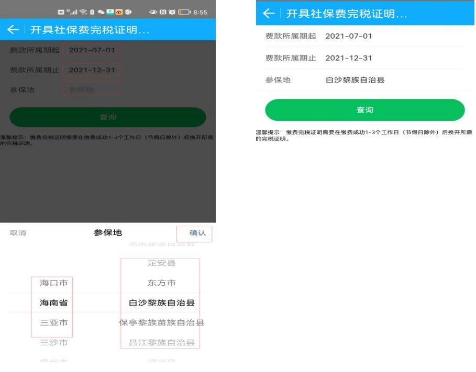The image size is (476, 372).
Task: Pick 保亭黎族苗族自治县 from the picker list
Action: pos(161,323)
